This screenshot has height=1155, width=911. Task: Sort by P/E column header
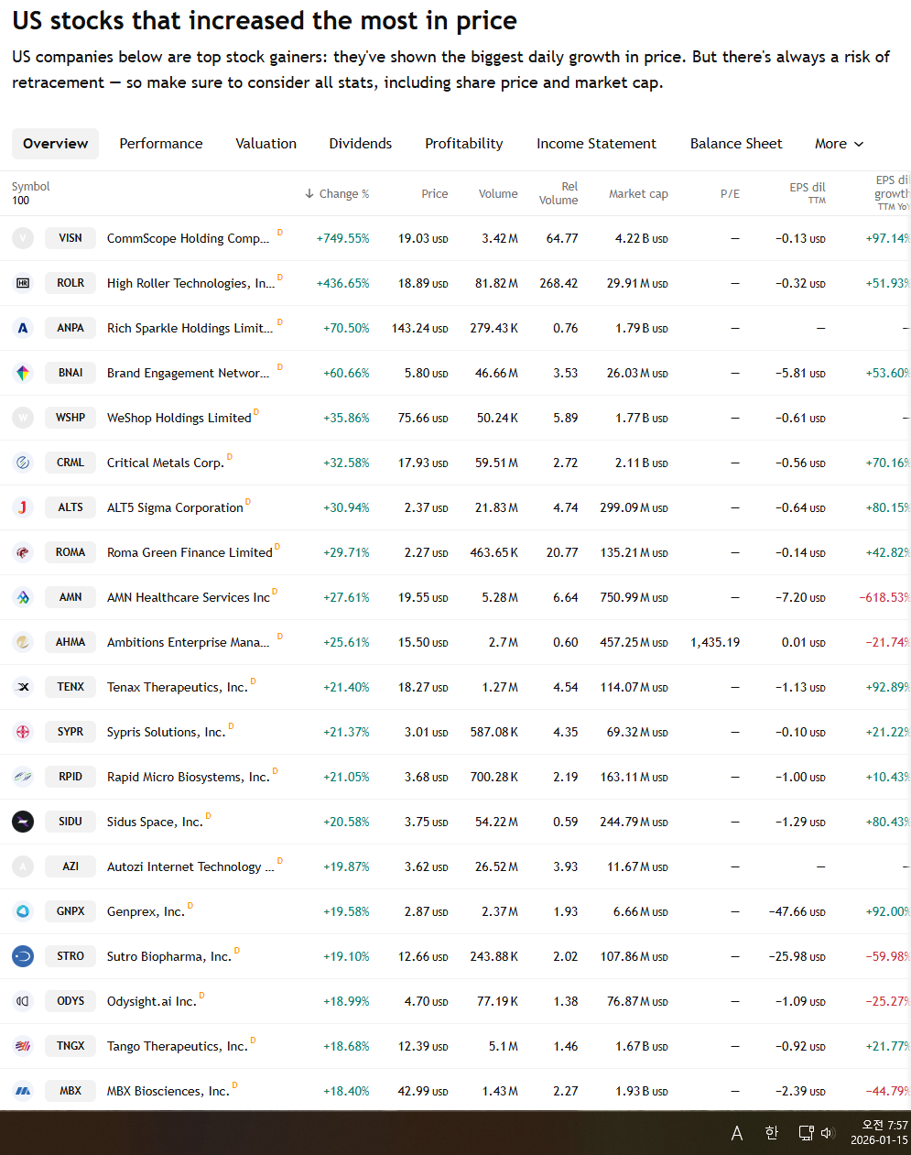tap(730, 194)
